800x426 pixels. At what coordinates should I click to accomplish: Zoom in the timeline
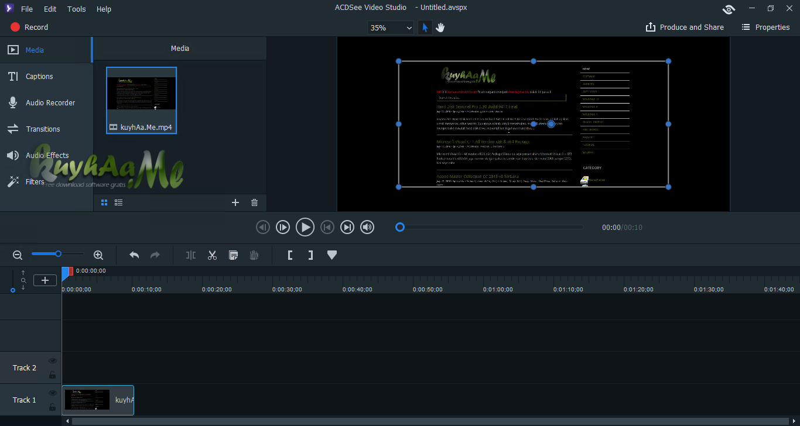[98, 255]
